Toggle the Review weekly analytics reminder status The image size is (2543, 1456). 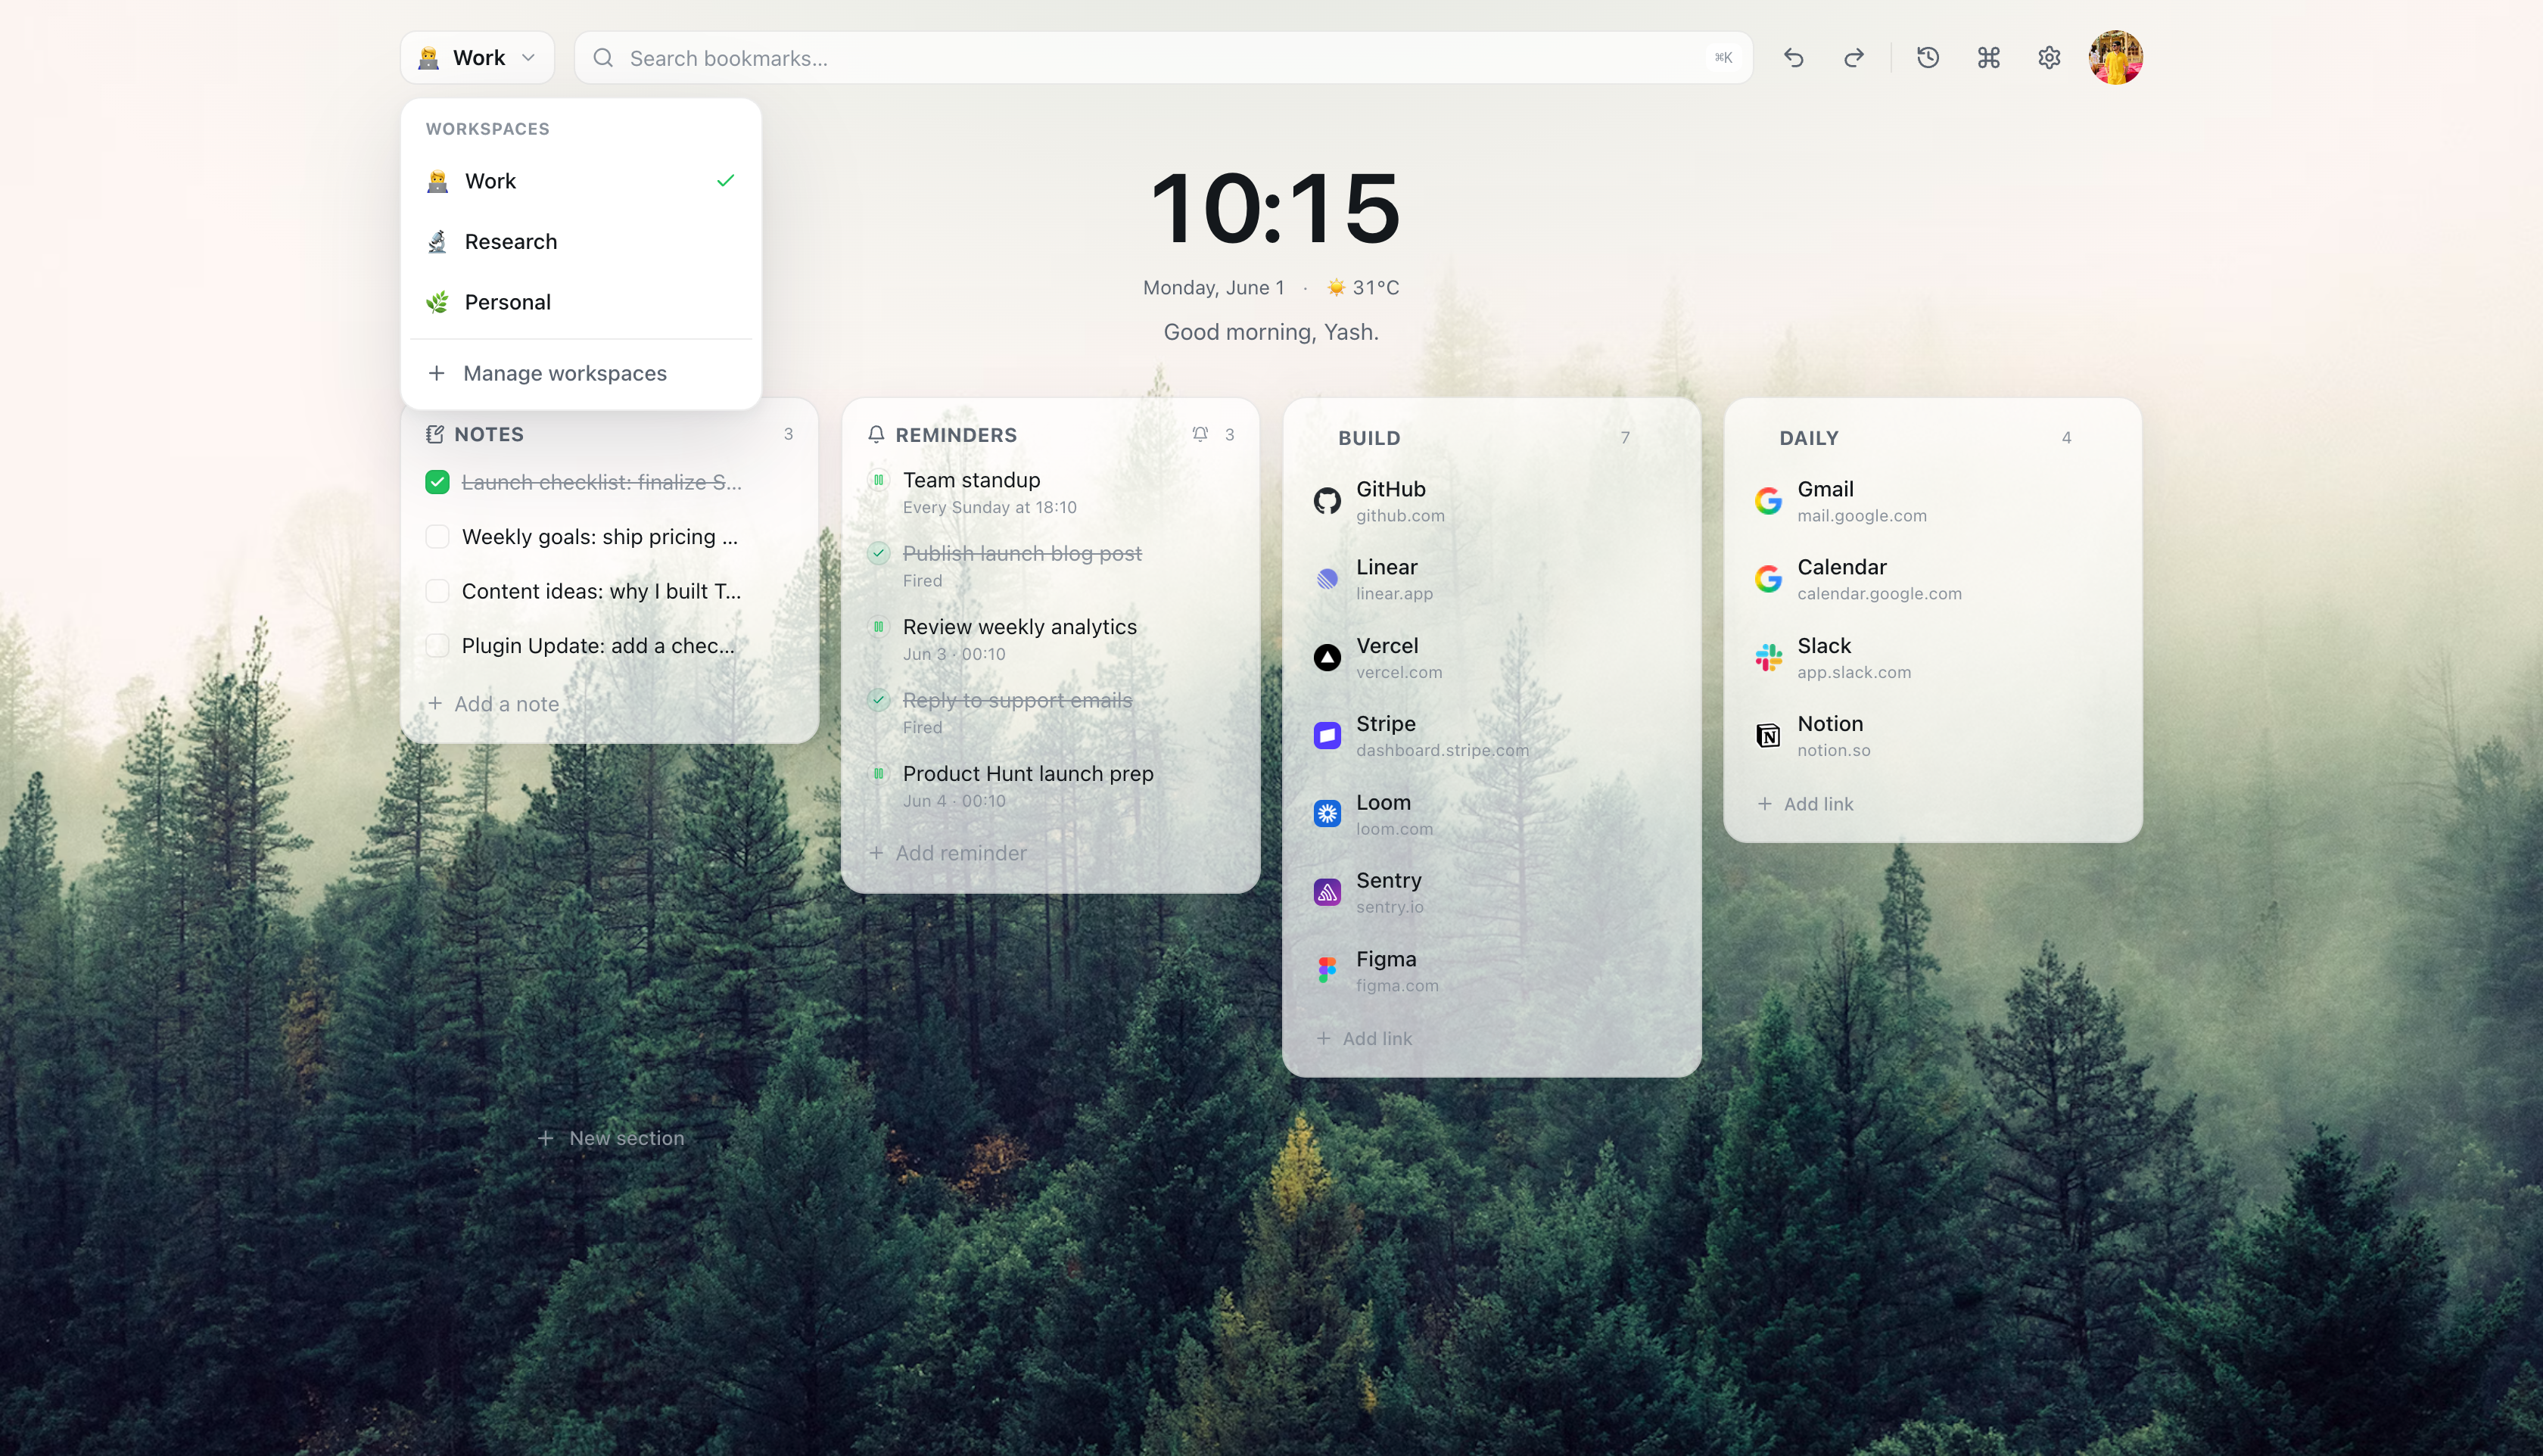878,627
